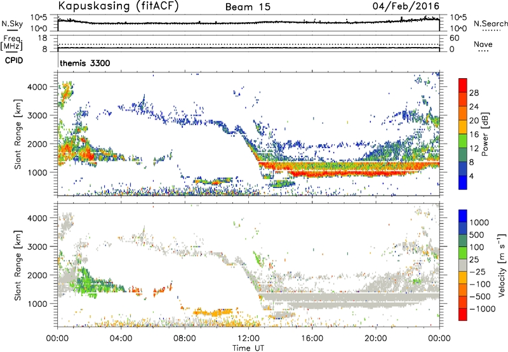This screenshot has width=508, height=352.
Task: Click the date '04/Feb/2016'
Action: click(x=406, y=6)
